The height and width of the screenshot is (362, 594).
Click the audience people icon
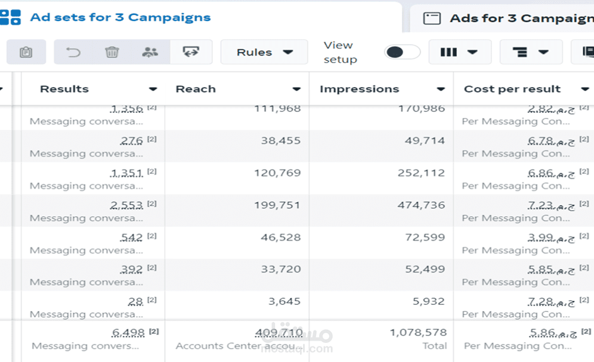150,52
